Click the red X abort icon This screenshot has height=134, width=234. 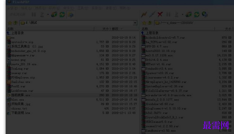tap(160, 14)
